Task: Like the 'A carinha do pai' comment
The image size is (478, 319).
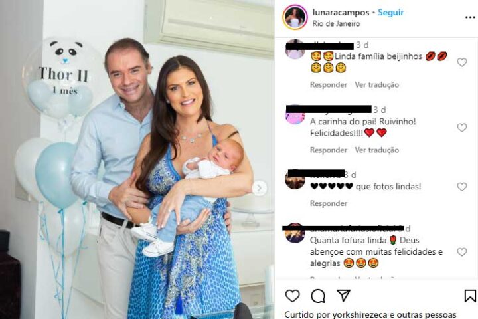Action: pyautogui.click(x=462, y=128)
